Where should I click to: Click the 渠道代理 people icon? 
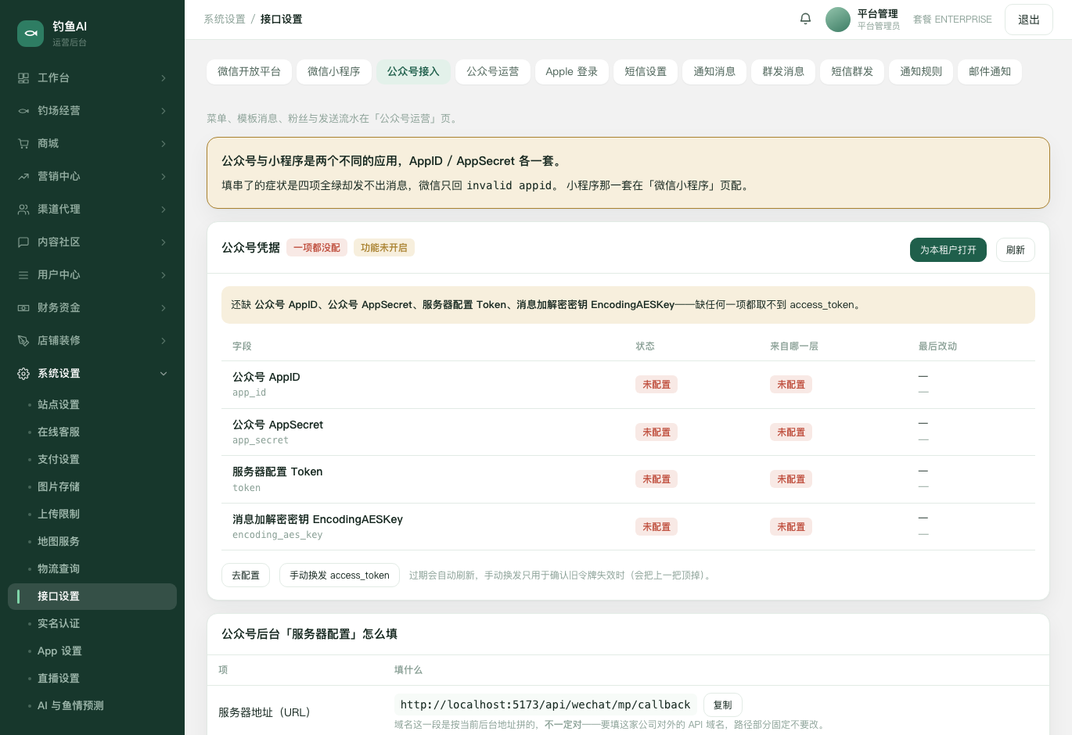(23, 210)
